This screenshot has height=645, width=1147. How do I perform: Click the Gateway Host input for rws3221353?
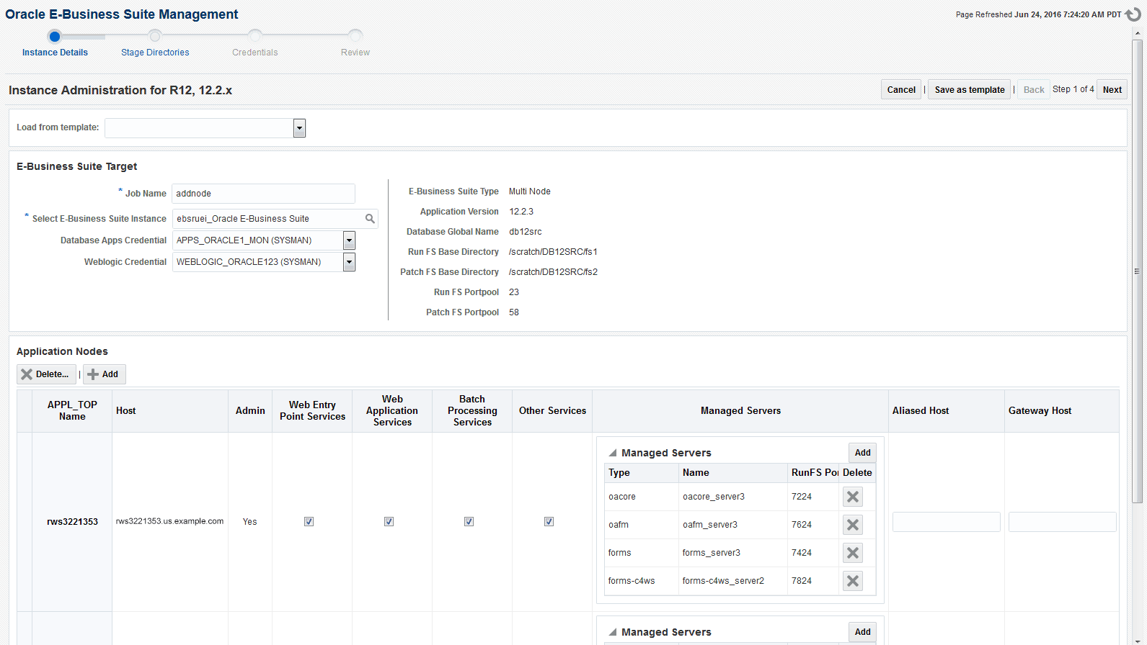(x=1062, y=522)
